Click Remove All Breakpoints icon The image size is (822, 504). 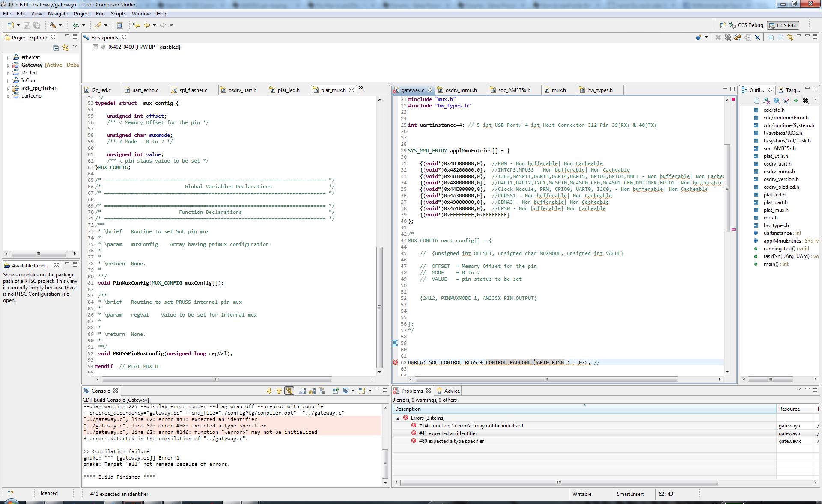click(728, 38)
